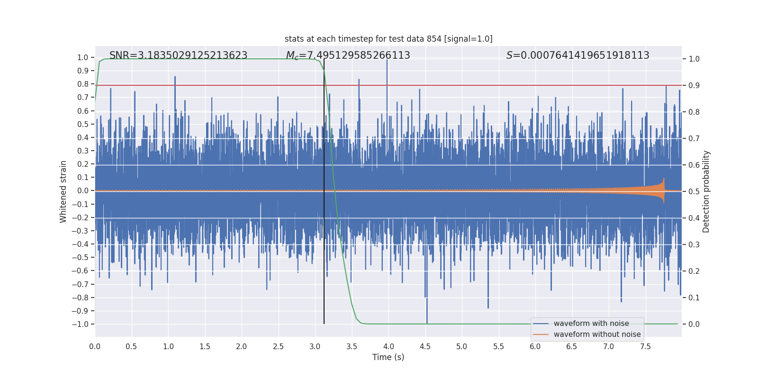The image size is (758, 379).
Task: Click Time axis tick label 5.5
Action: tap(498, 346)
